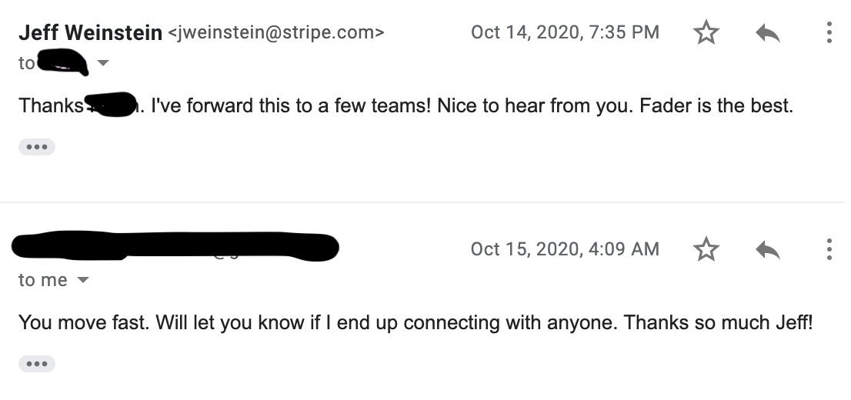
Task: Reply to the Oct 15, 4:09 AM message
Action: (x=767, y=250)
